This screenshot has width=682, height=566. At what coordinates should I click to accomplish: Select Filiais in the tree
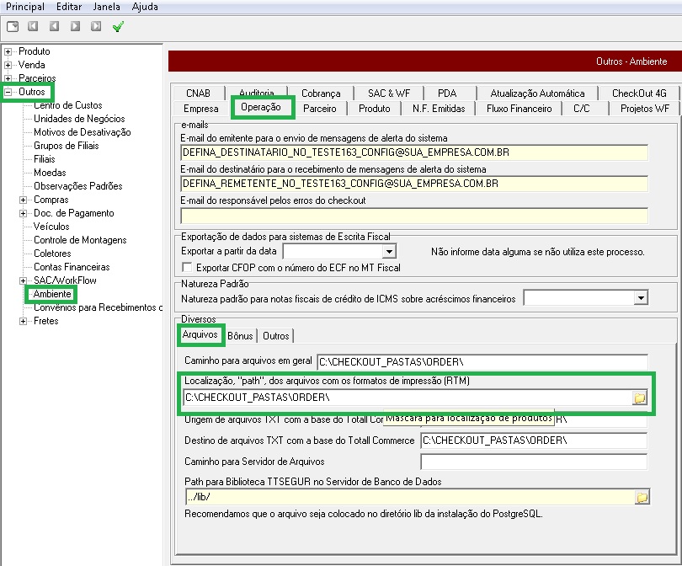point(45,159)
